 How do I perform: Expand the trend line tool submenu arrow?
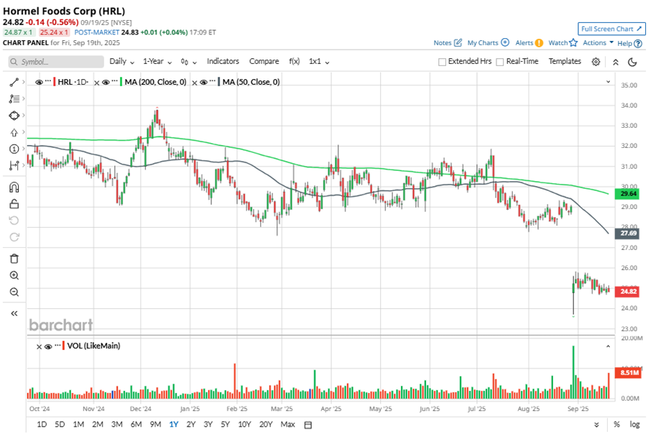pyautogui.click(x=24, y=82)
